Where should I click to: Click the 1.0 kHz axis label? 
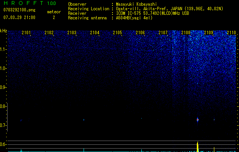coord(3,68)
